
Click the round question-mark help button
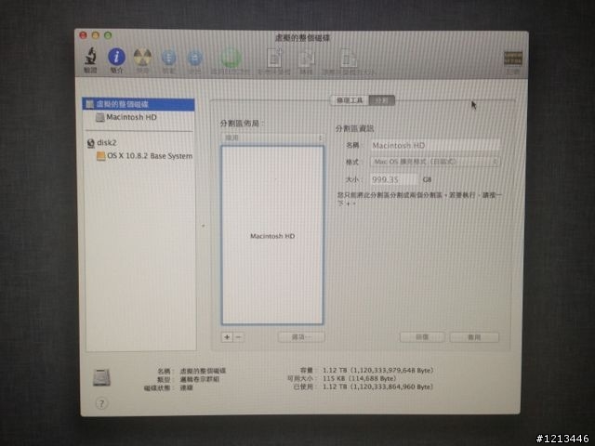(x=101, y=403)
